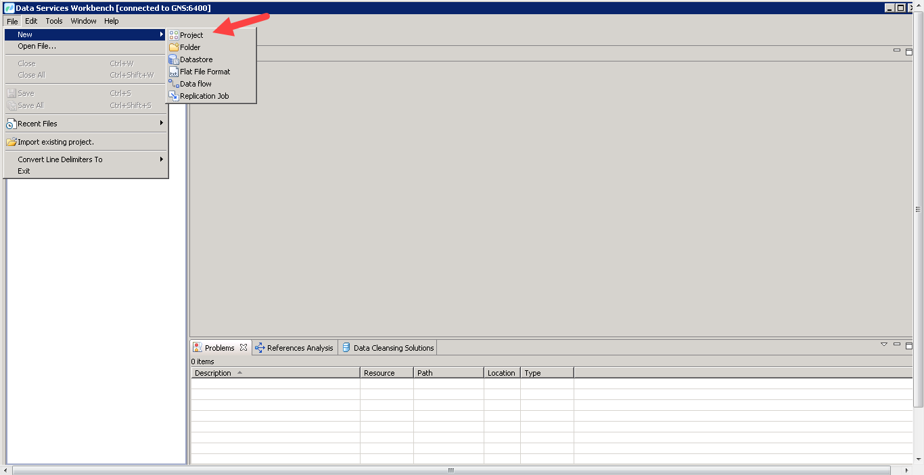Click the Import existing project folder icon

11,142
